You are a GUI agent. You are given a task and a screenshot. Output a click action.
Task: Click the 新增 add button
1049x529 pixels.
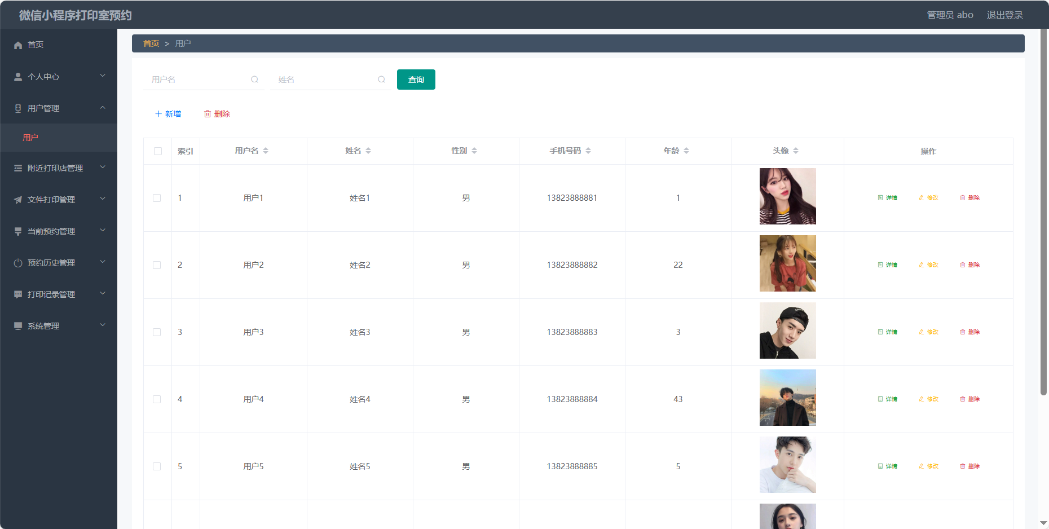coord(168,114)
